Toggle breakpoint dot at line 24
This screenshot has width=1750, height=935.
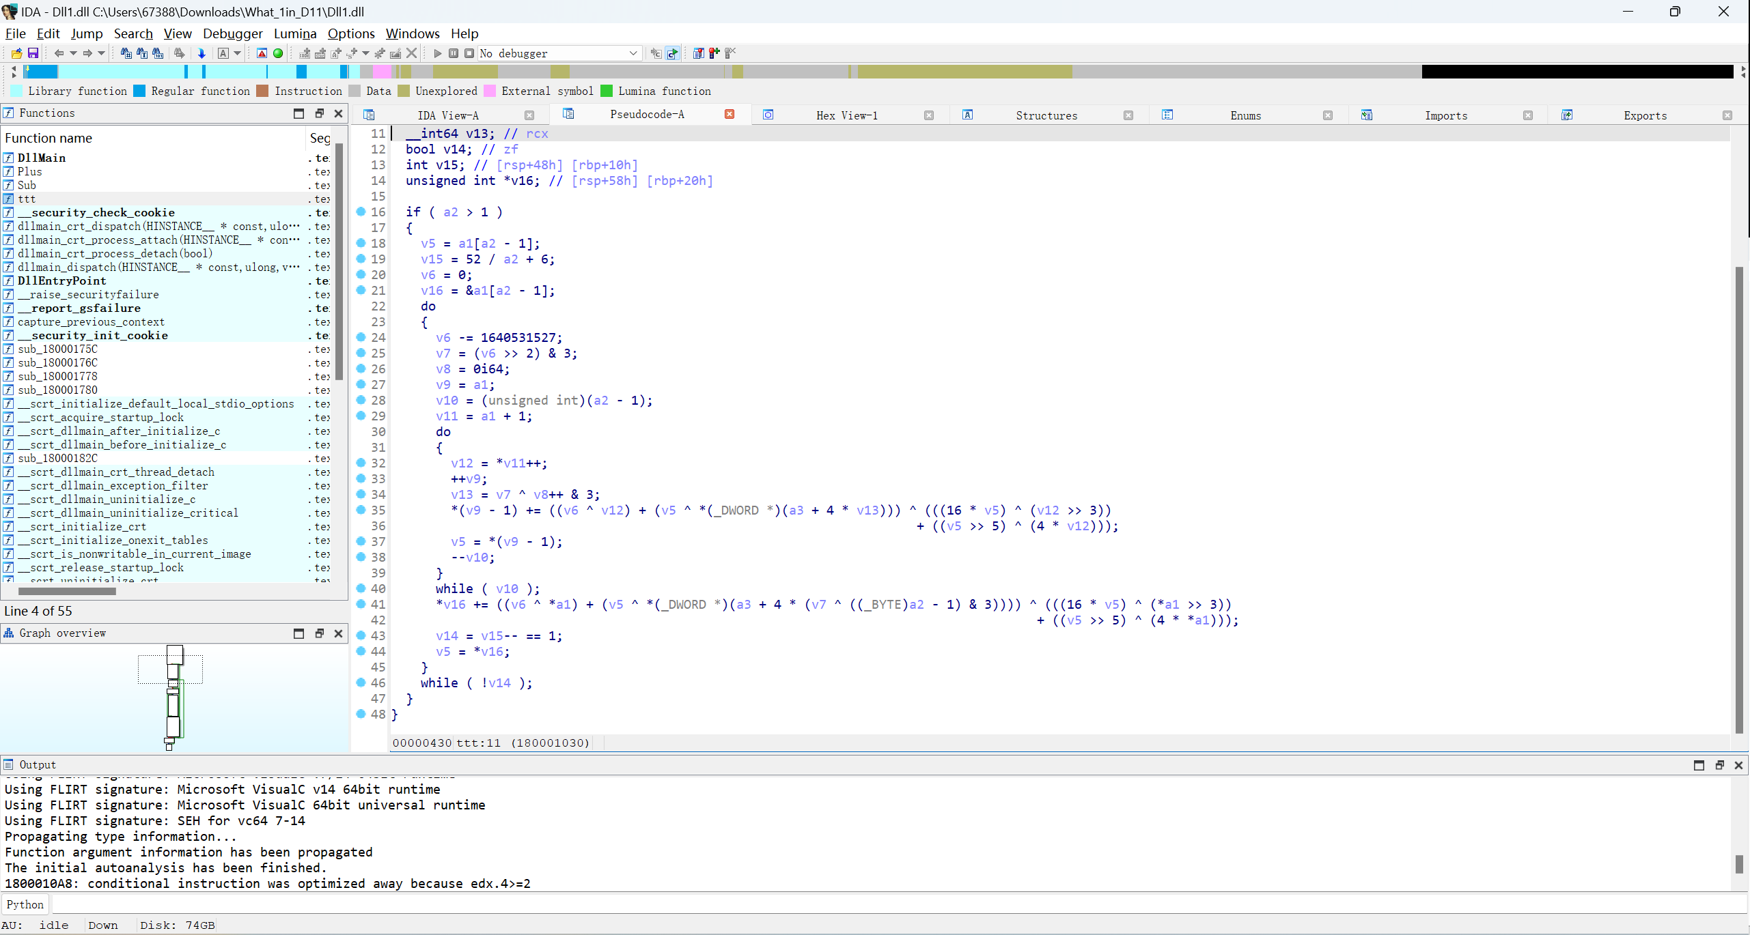(361, 337)
